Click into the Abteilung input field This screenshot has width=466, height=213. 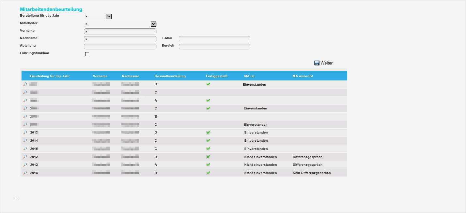120,47
